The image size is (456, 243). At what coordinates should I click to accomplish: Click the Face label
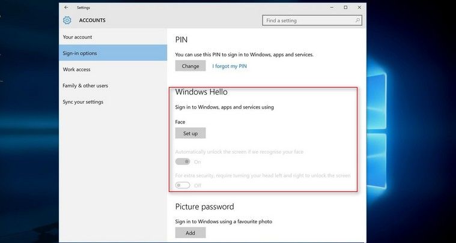pyautogui.click(x=180, y=122)
